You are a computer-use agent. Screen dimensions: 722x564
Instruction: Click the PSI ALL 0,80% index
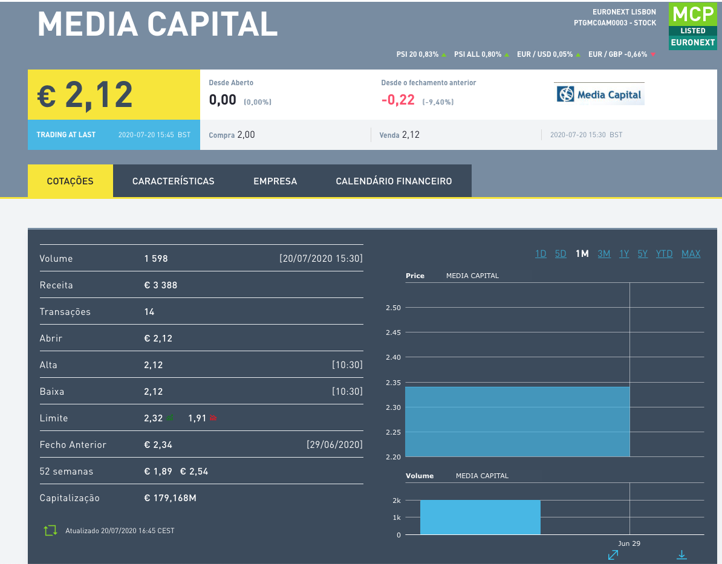tap(478, 54)
